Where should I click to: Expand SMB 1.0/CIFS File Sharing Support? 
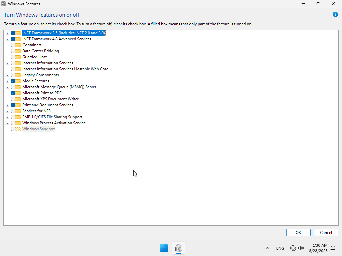[x=7, y=117]
